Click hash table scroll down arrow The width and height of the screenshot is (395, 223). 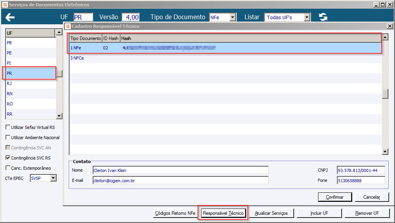pos(385,151)
